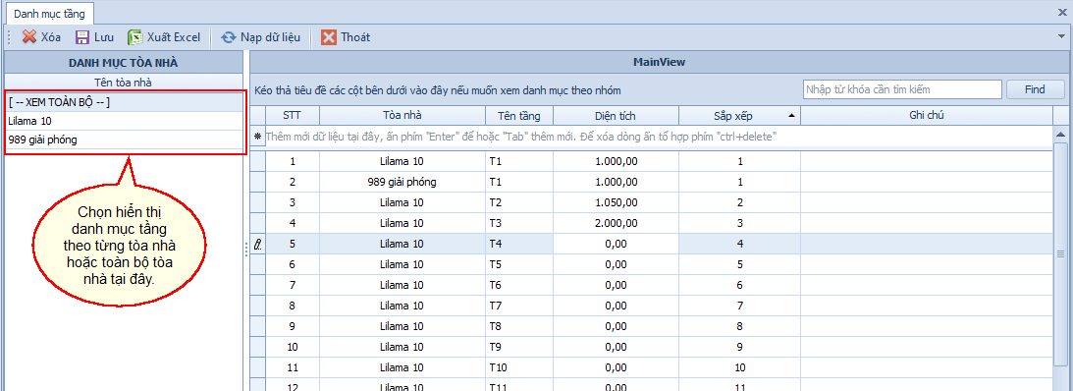Click Sắp xếp value 10 cell

[x=740, y=367]
